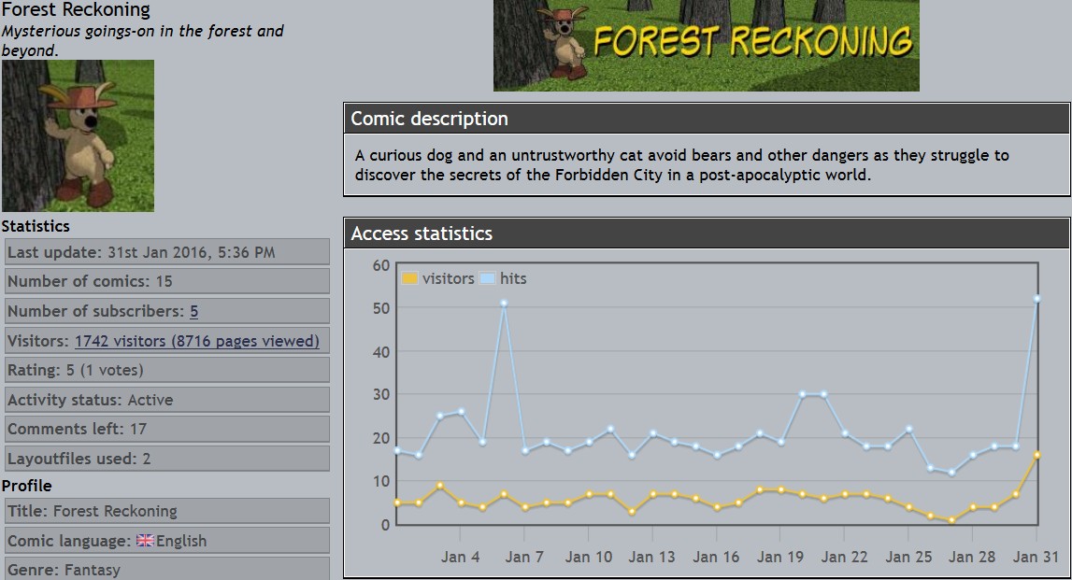Screen dimensions: 1072x580
Task: Click the Jan 19 axis label
Action: (x=779, y=557)
